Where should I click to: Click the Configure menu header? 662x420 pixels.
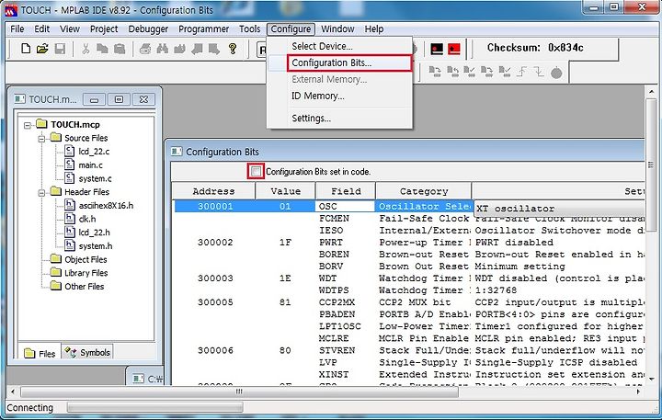point(291,29)
